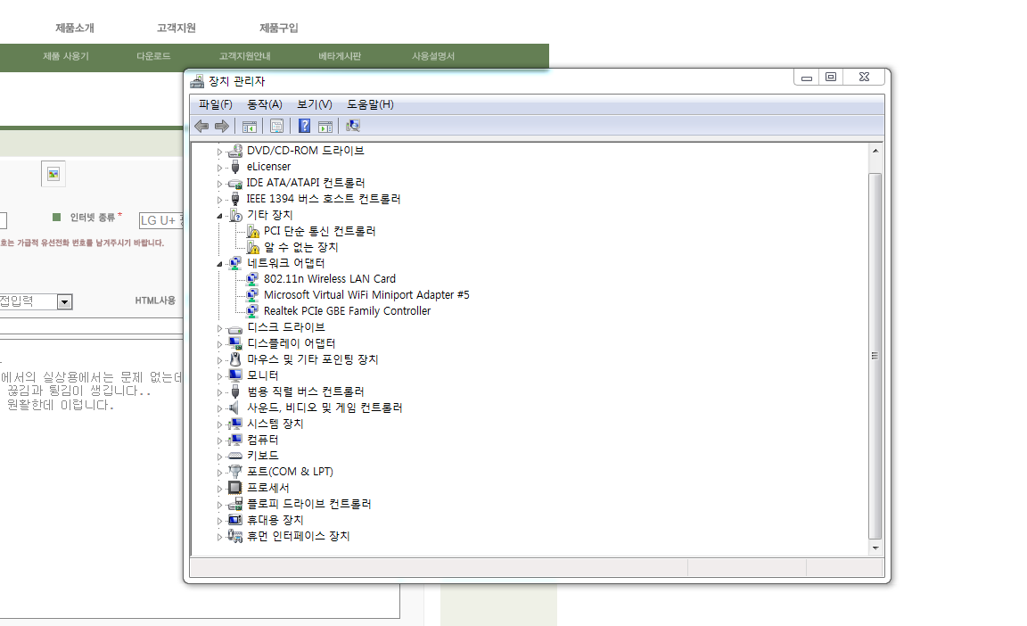The width and height of the screenshot is (1027, 626).
Task: Go to 다운로드 in the green nav bar
Action: coord(153,56)
